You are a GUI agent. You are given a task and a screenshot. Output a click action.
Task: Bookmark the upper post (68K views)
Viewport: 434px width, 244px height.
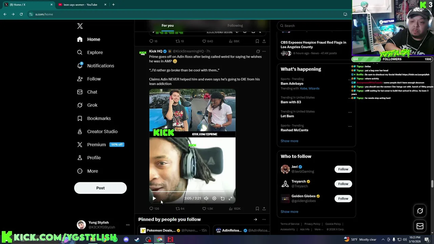tap(257, 41)
